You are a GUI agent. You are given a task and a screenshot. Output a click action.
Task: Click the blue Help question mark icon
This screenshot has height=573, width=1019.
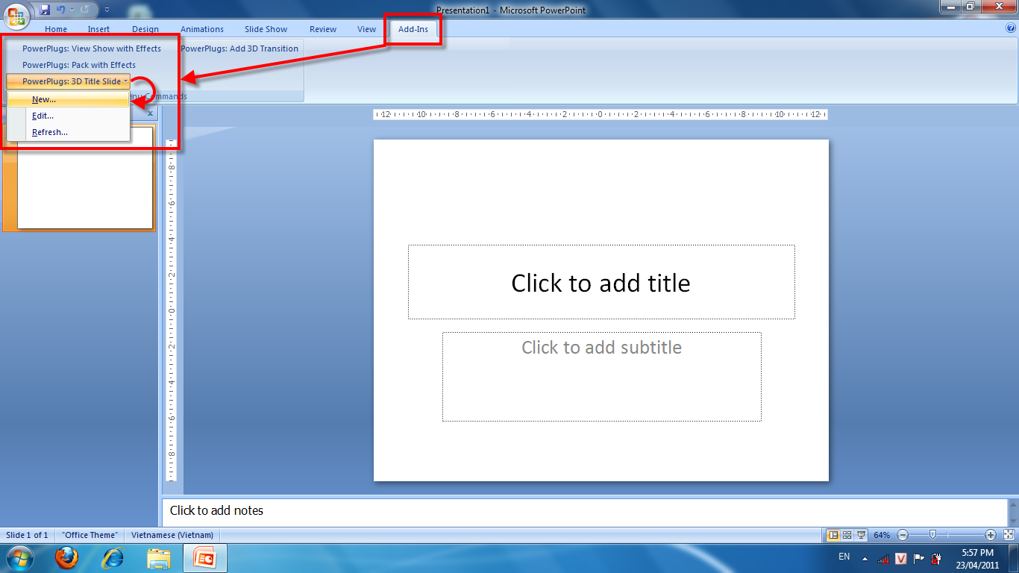[1011, 28]
